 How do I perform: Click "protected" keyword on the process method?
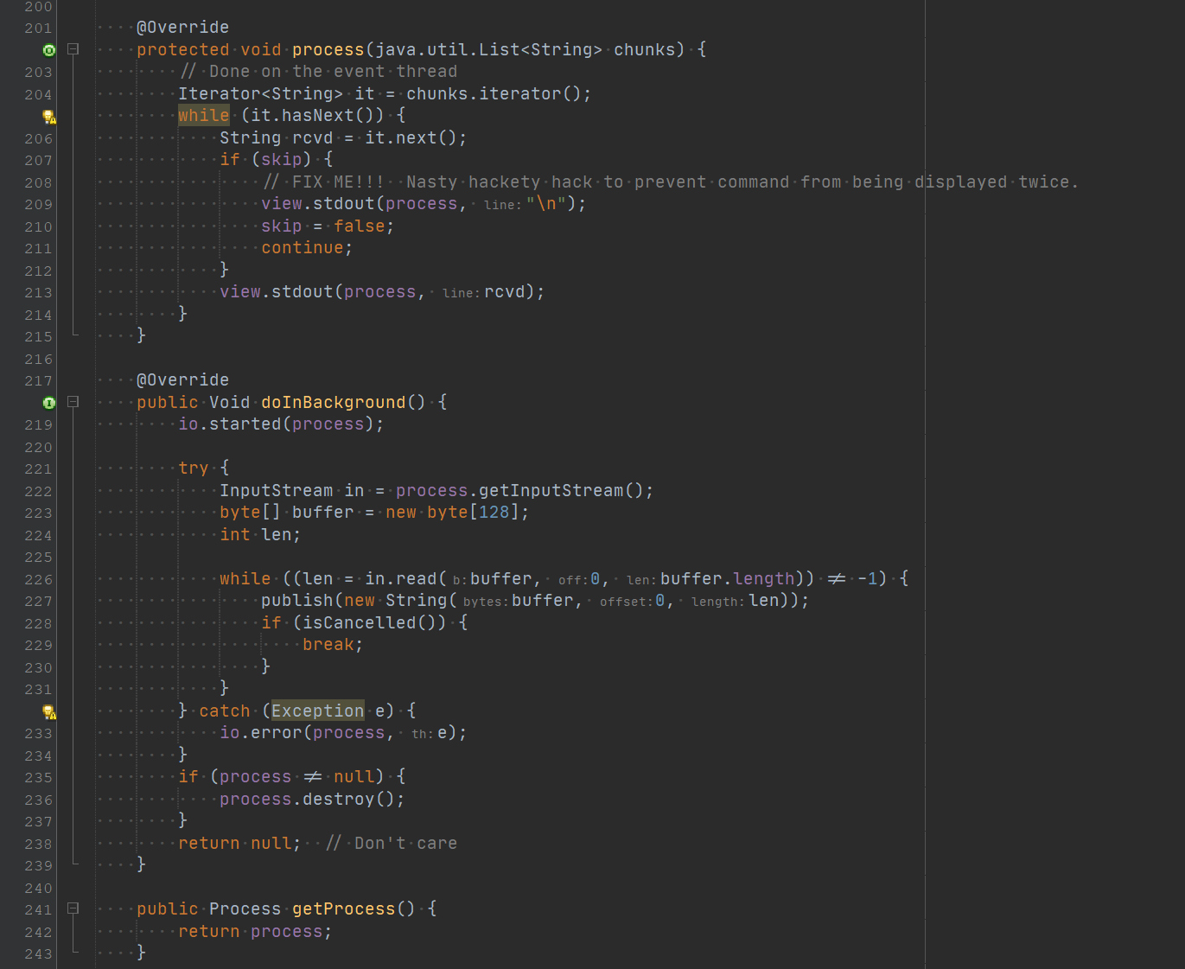tap(183, 50)
